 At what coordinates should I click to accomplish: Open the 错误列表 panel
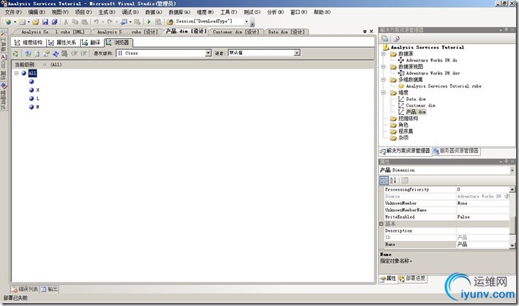25,289
